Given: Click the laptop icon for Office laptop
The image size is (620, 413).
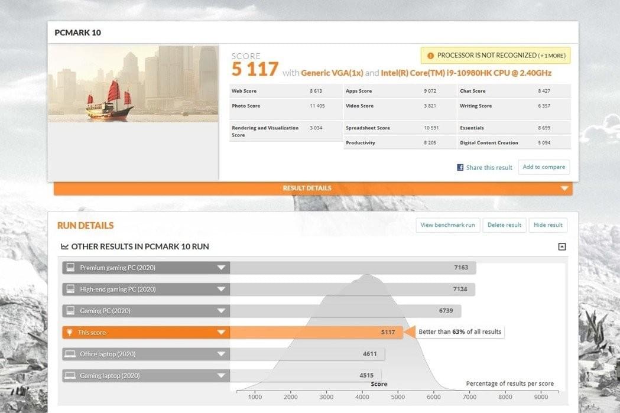Looking at the screenshot, I should (70, 354).
